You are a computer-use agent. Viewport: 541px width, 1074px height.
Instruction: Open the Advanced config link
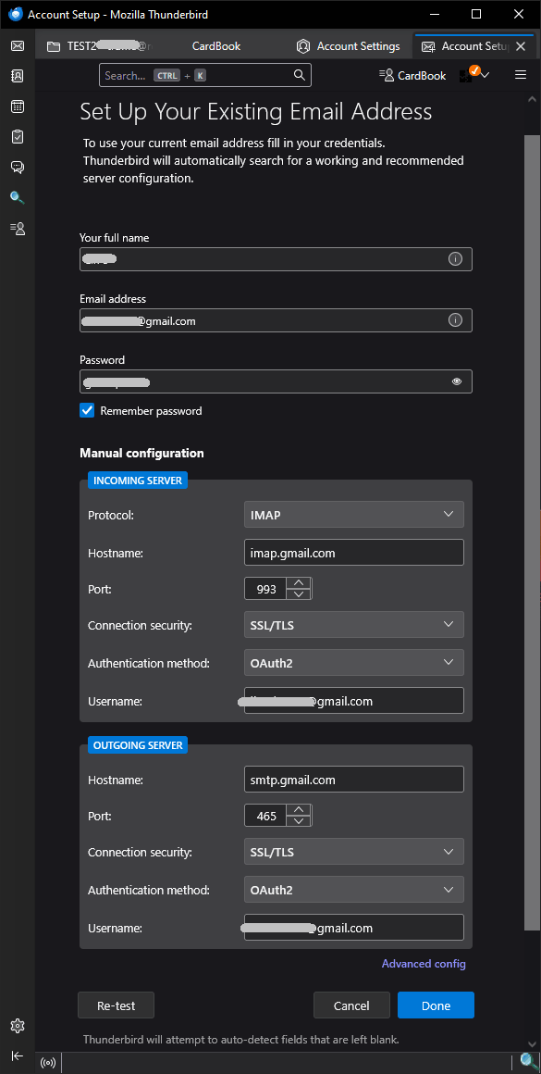click(x=424, y=964)
